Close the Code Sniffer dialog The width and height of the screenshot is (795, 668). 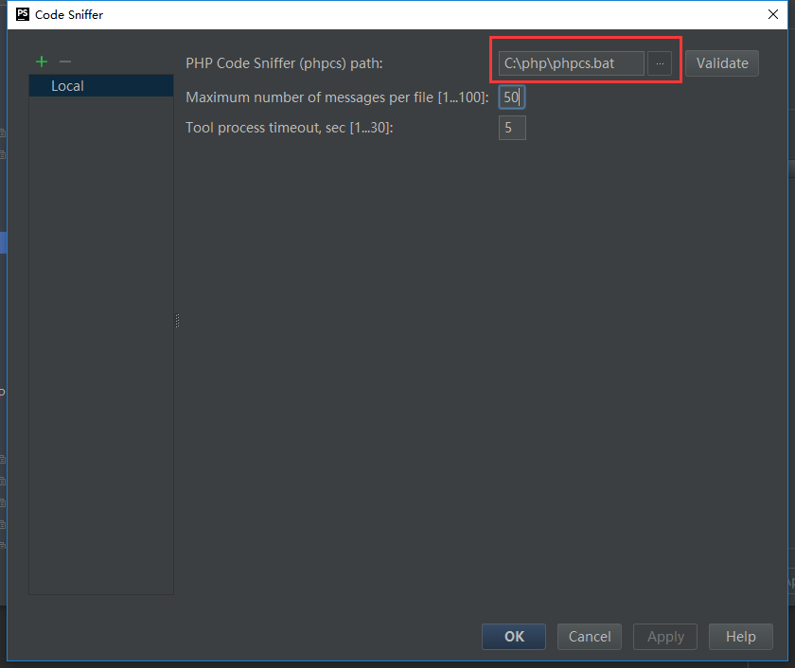pos(772,14)
